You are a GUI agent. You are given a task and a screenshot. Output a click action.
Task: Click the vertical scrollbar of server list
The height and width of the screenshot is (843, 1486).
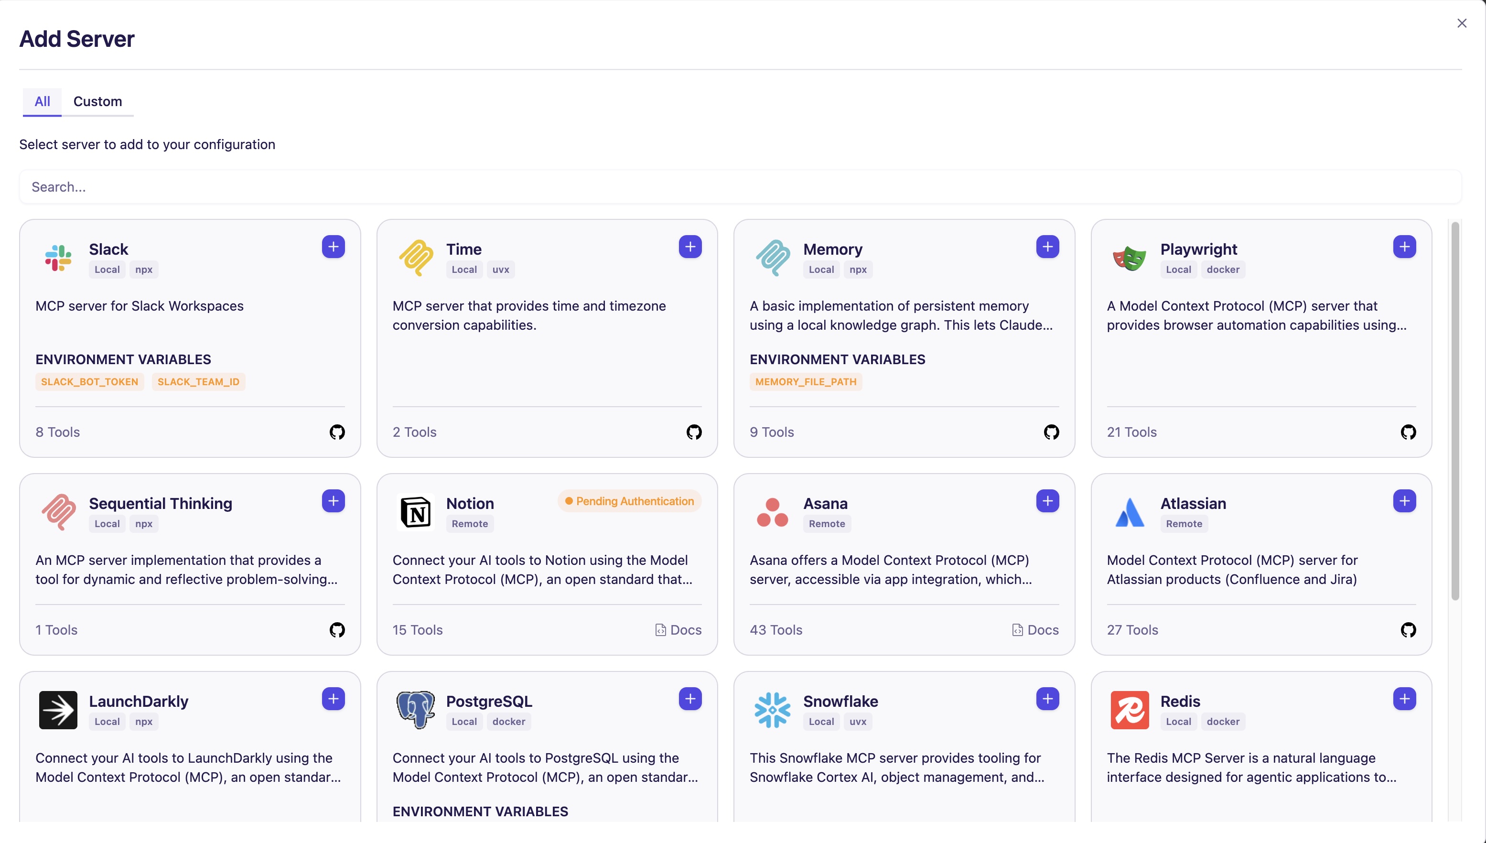pos(1455,411)
